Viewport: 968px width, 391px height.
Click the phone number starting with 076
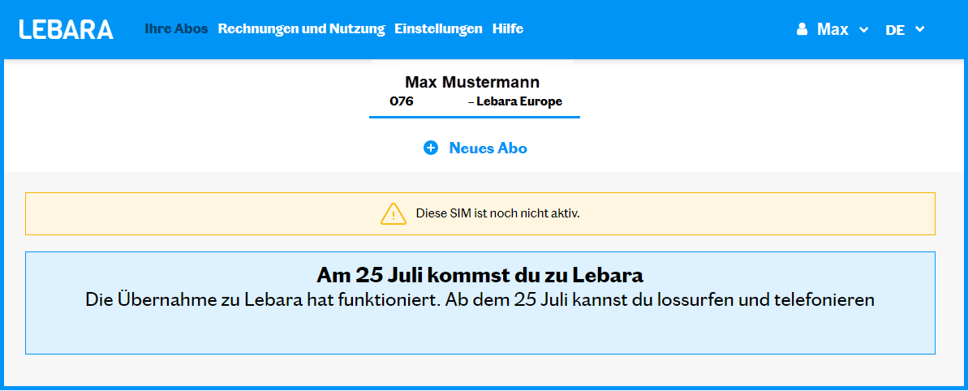(x=402, y=101)
